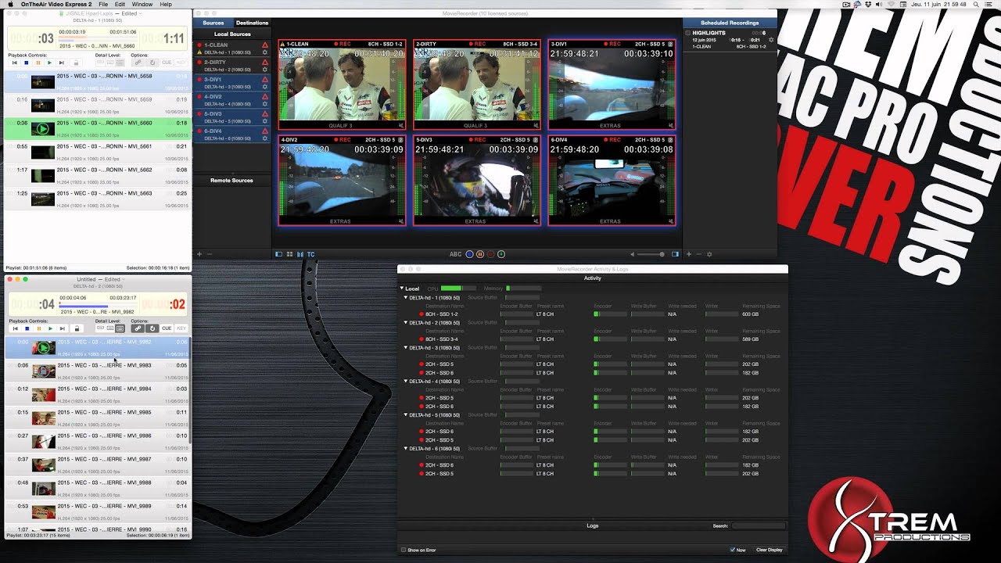Stop playback in the upper playlist window
Screen dimensions: 1001x563
click(x=27, y=63)
